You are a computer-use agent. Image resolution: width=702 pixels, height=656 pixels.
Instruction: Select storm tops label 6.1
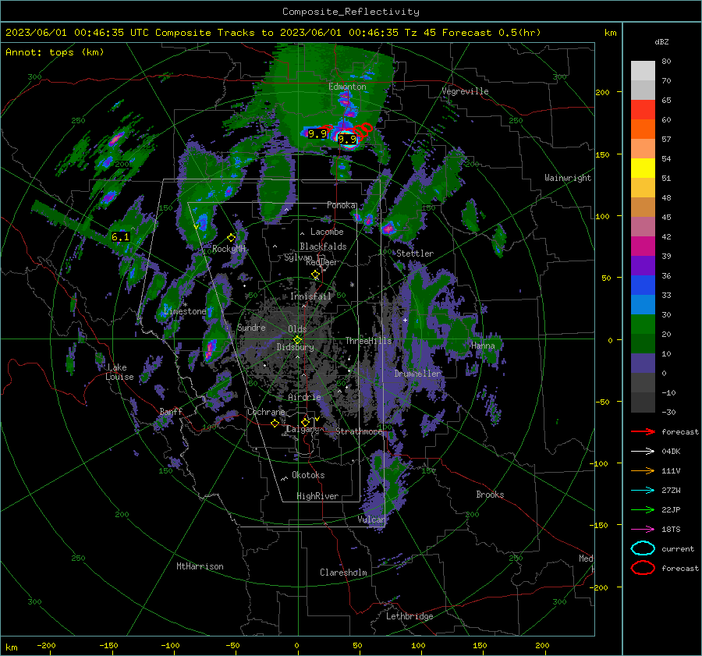(x=120, y=237)
